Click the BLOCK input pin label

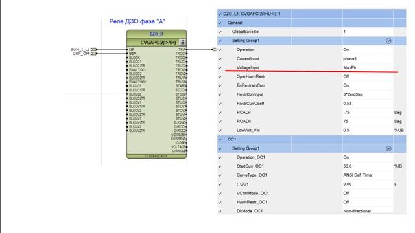point(134,58)
